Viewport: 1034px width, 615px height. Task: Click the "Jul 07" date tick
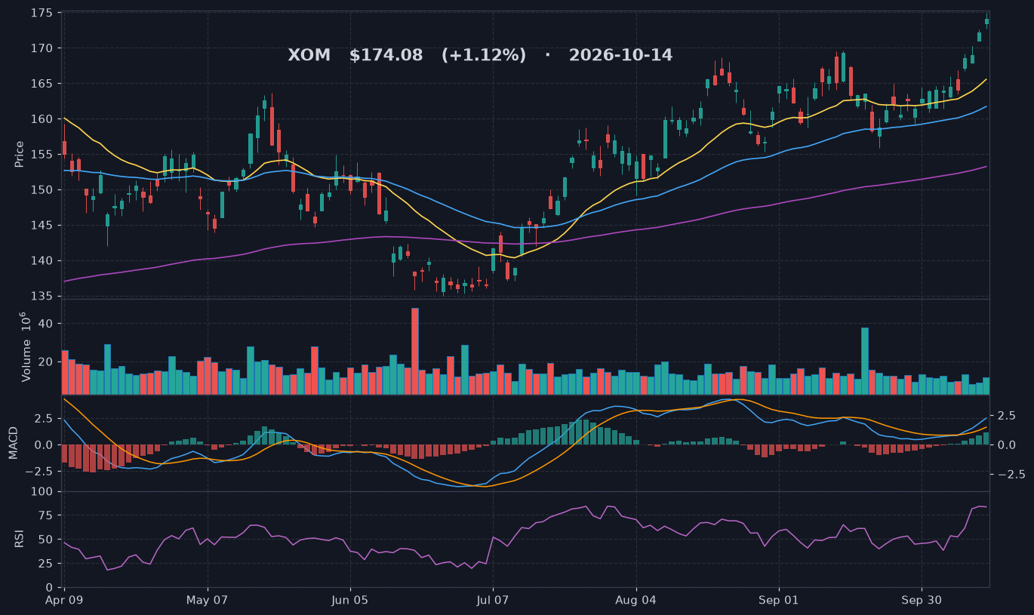point(493,601)
